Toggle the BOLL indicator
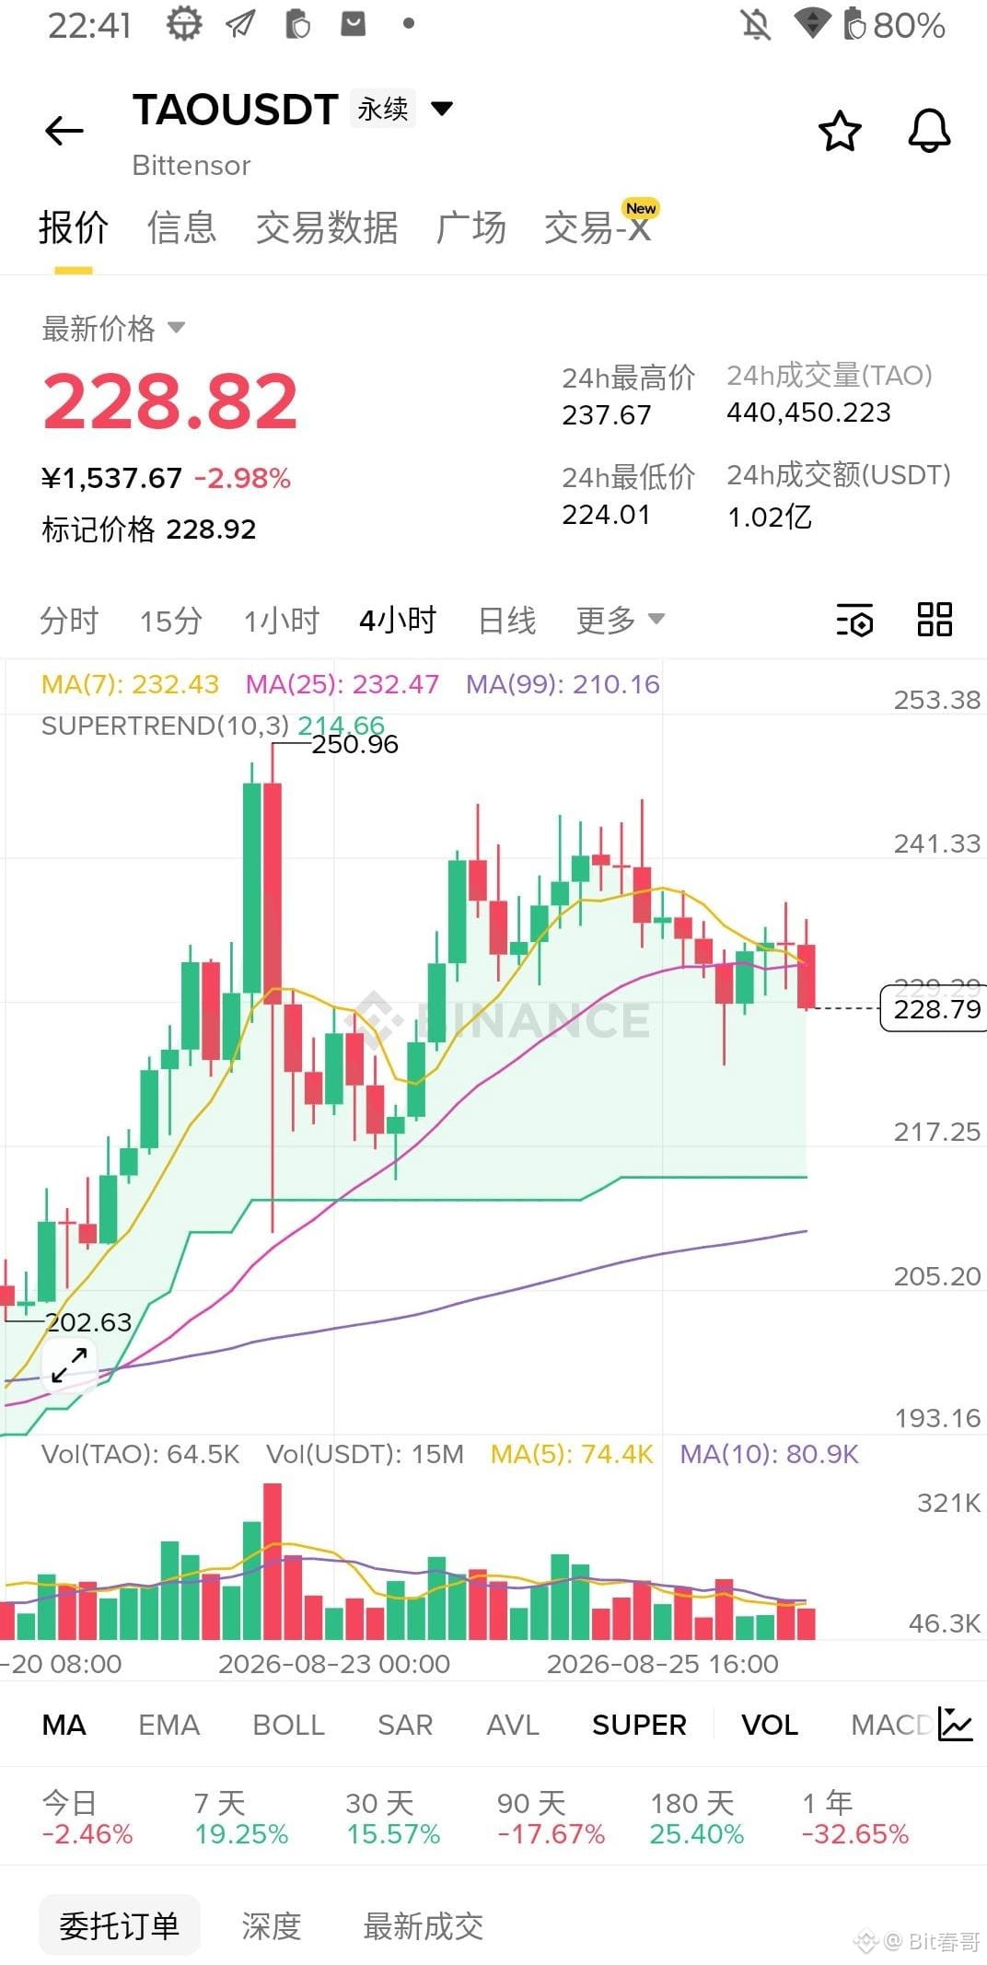 (288, 1725)
